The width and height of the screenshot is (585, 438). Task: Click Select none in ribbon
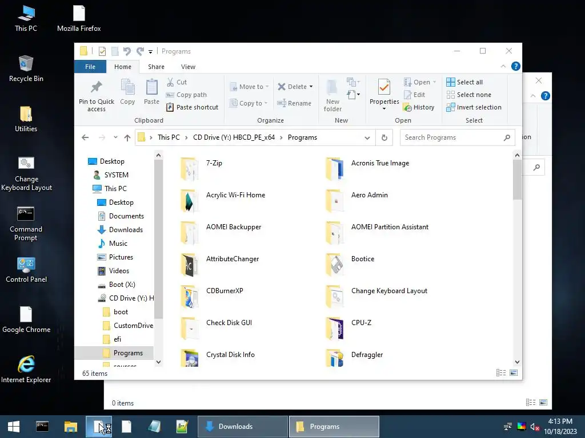(x=469, y=95)
